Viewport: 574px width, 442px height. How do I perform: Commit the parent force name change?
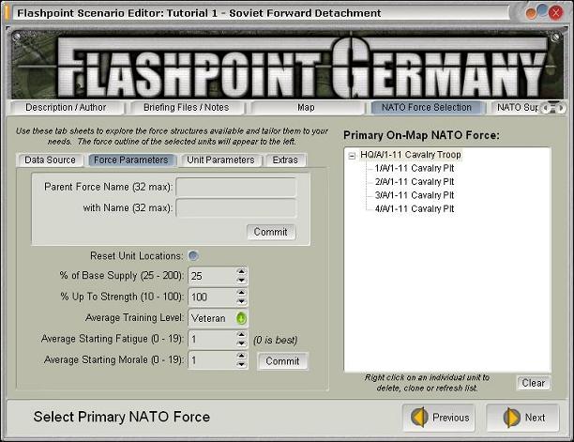click(x=270, y=232)
